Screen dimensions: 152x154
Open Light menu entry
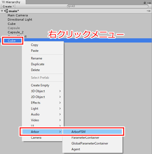[43, 108]
